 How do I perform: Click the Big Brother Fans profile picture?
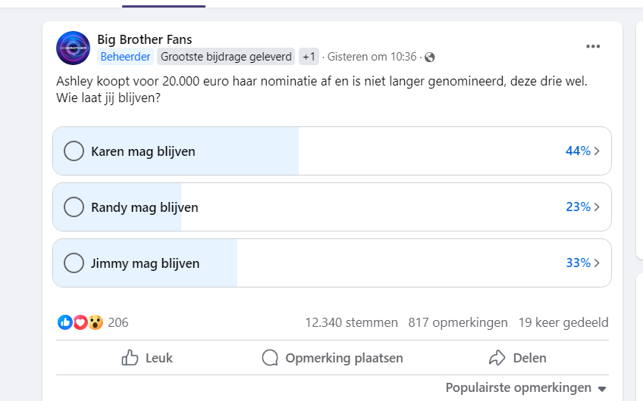(74, 48)
